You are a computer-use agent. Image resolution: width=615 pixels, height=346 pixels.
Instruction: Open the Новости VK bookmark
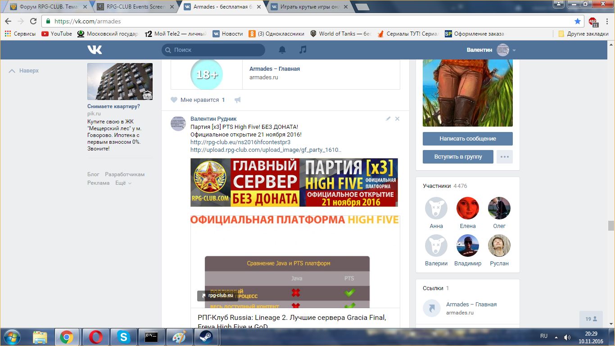tap(228, 34)
